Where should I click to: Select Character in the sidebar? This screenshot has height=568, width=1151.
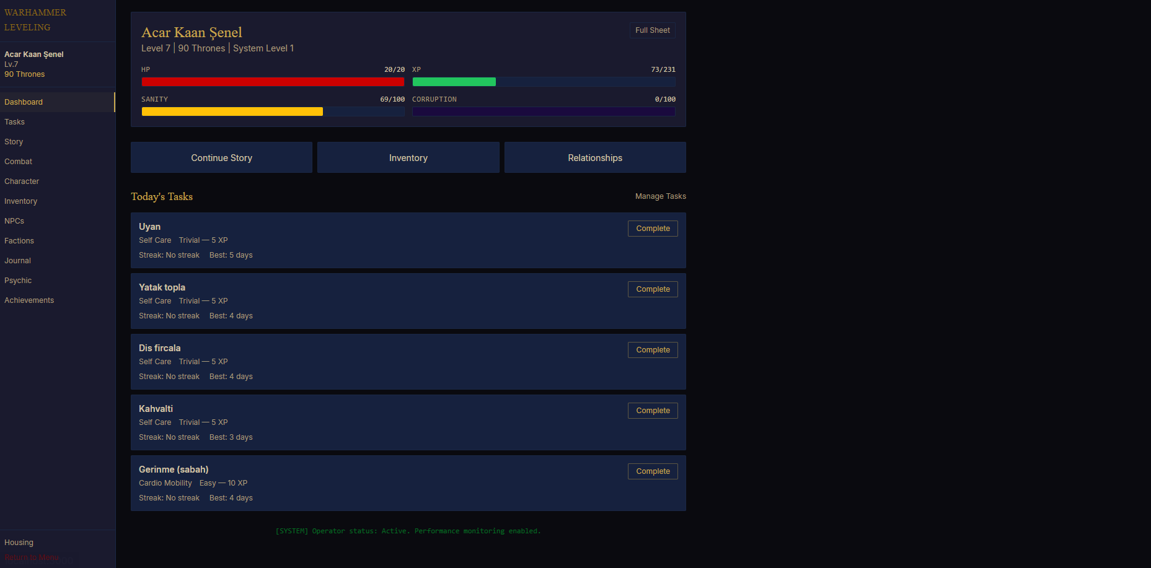coord(22,181)
